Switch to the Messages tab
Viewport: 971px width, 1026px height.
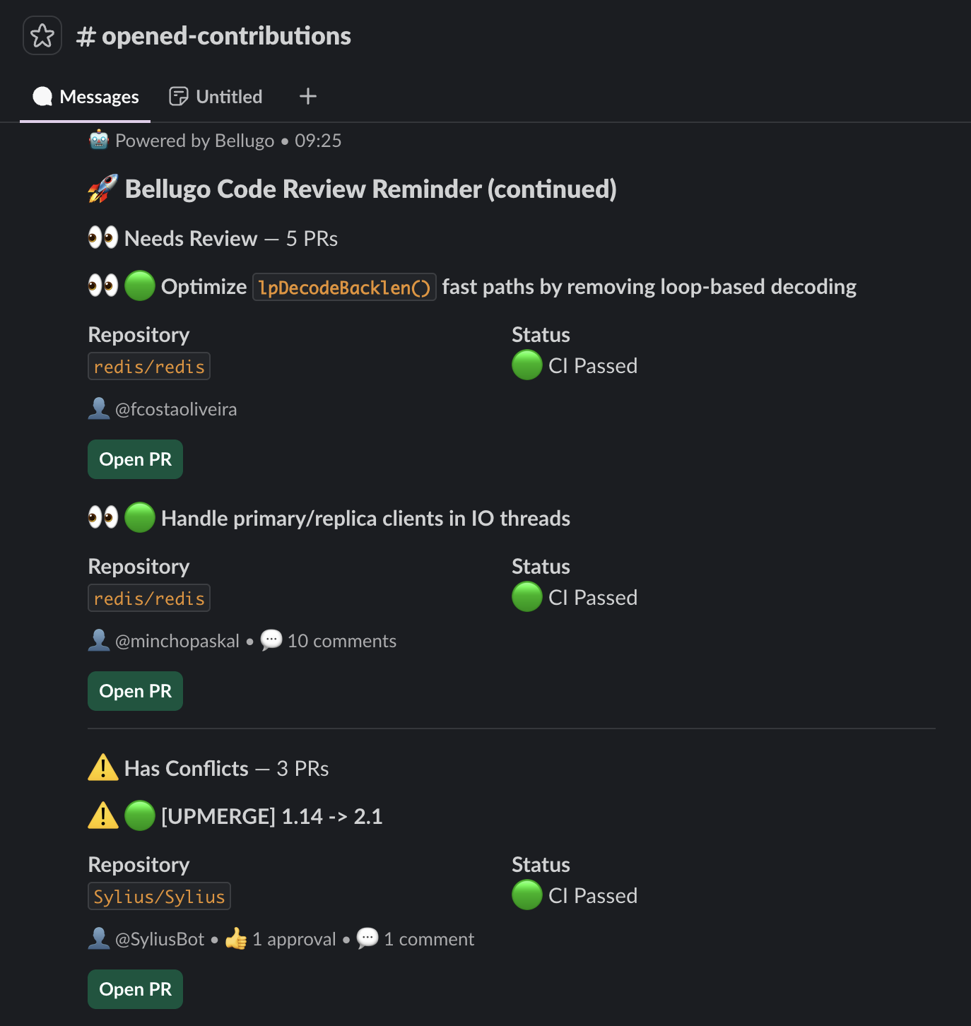click(x=86, y=97)
